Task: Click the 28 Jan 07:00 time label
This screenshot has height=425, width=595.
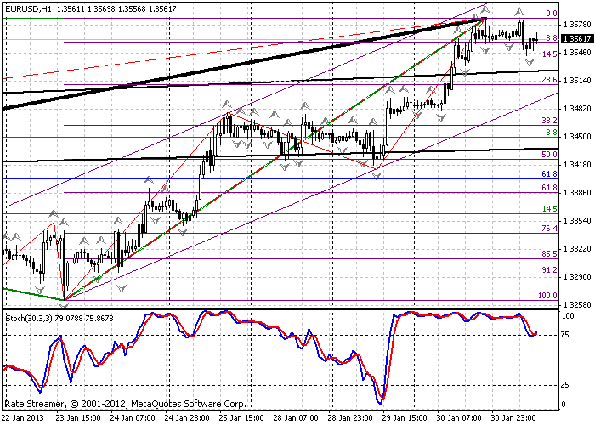Action: point(297,418)
